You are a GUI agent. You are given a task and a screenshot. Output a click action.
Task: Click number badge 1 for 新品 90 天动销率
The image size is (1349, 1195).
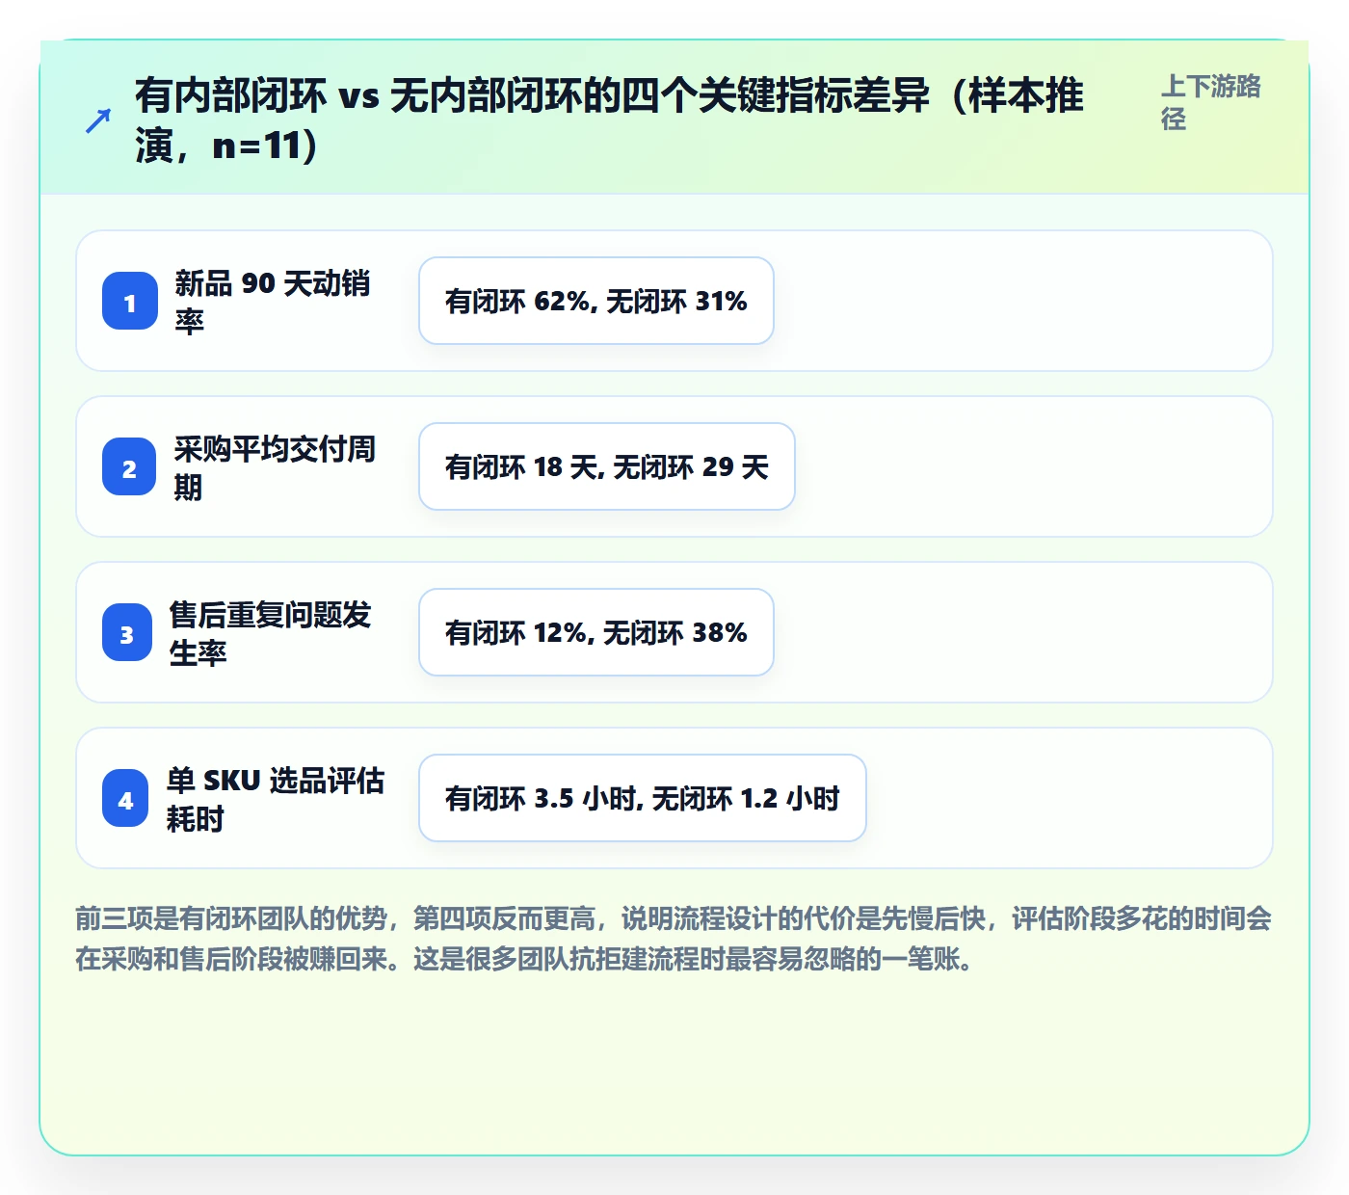point(130,301)
